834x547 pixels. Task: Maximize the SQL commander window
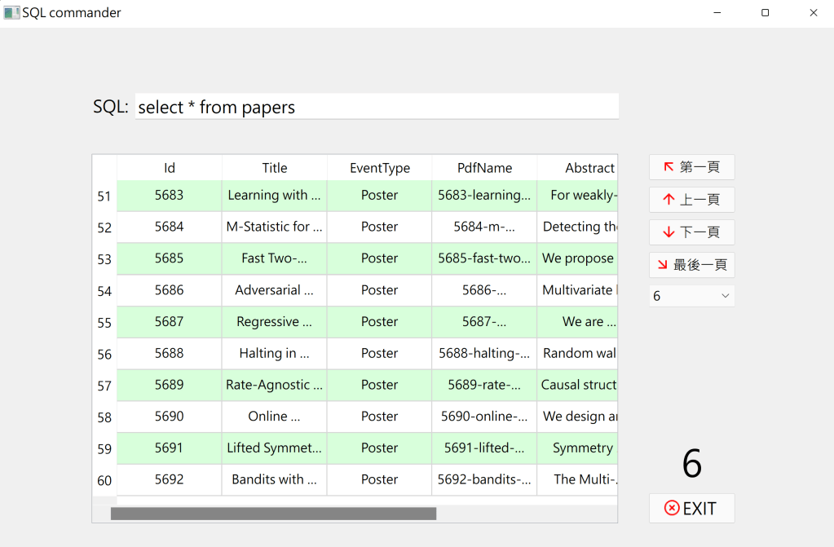[x=765, y=13]
